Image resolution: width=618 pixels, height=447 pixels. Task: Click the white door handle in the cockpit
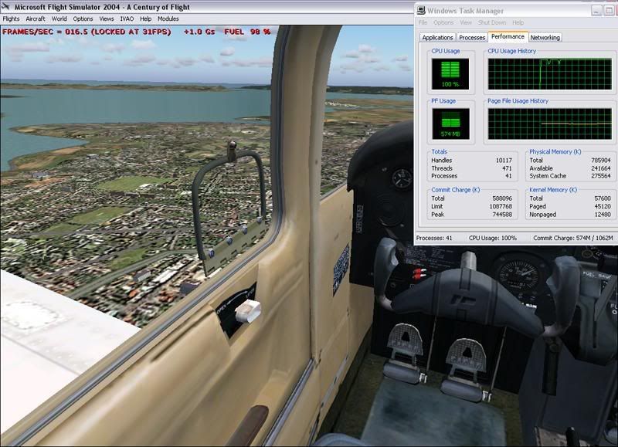point(247,311)
